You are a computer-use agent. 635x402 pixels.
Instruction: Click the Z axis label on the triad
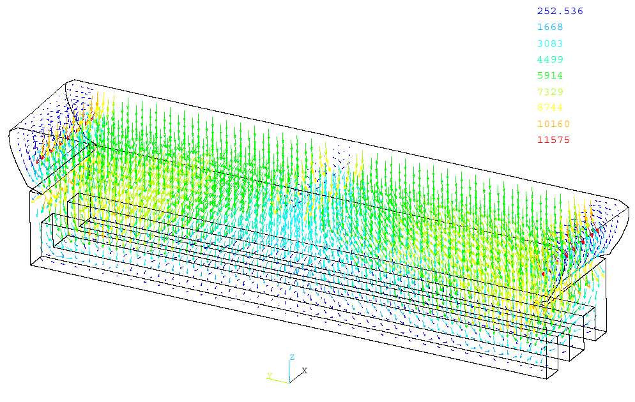(291, 357)
